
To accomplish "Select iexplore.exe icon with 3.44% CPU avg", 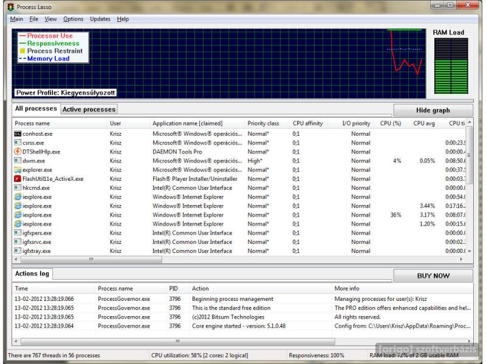I will pos(18,206).
